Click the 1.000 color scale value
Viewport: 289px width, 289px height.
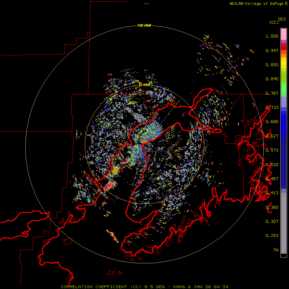[x=272, y=36]
